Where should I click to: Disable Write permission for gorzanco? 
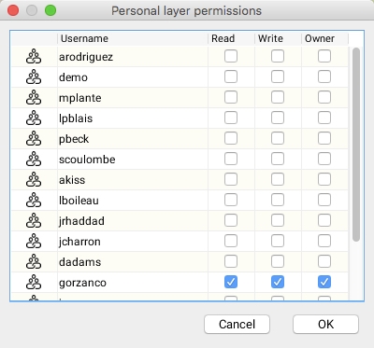click(278, 282)
